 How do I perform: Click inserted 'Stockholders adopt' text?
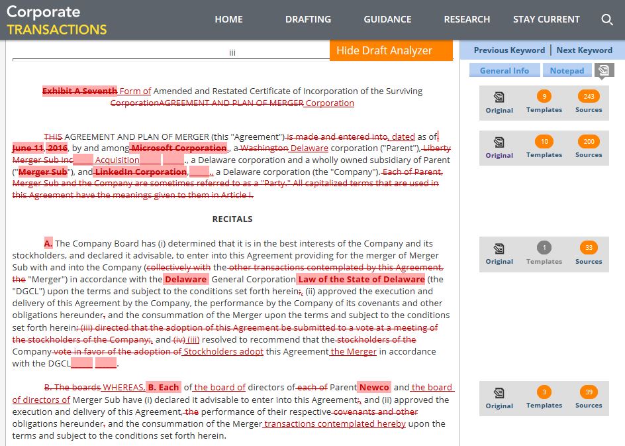(x=223, y=352)
